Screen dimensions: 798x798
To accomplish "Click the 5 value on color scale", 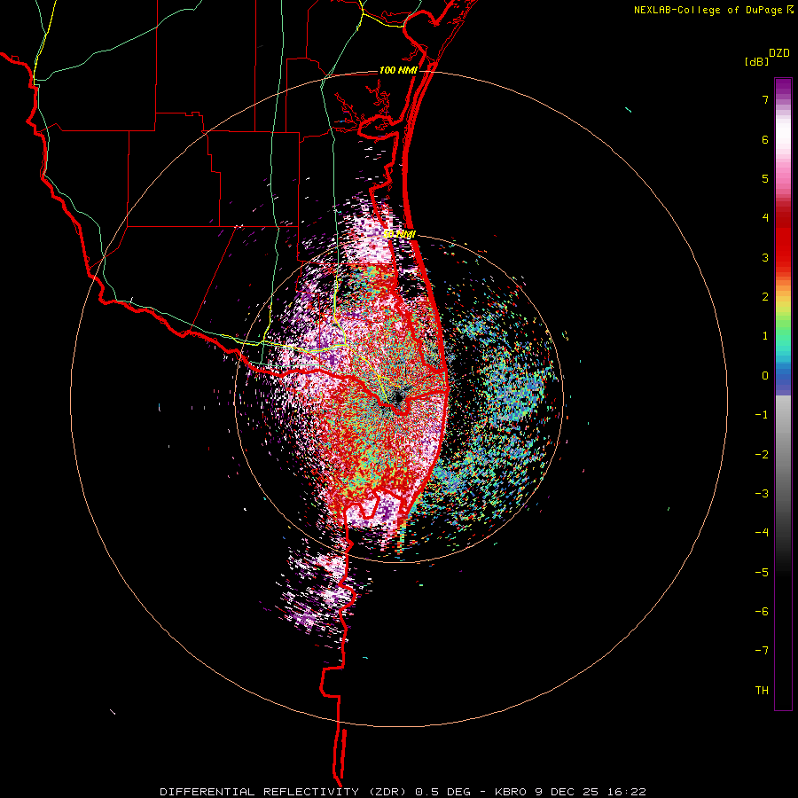I will (x=765, y=178).
